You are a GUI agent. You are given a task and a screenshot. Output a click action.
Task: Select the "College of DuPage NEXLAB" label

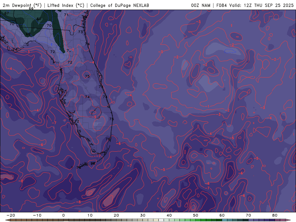pos(120,5)
